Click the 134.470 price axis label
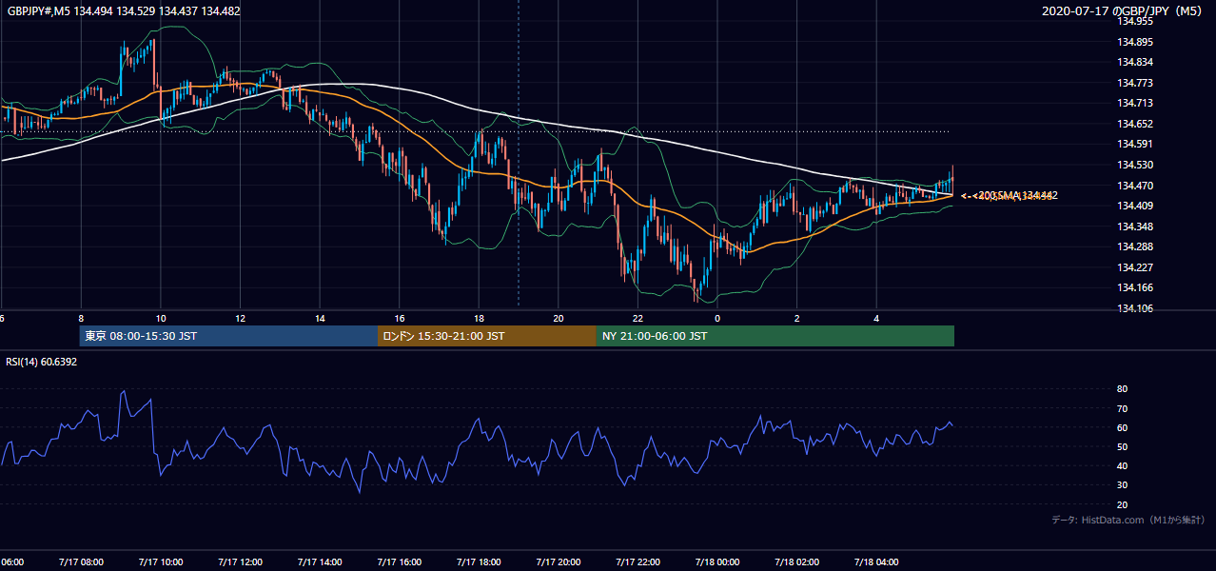Image resolution: width=1216 pixels, height=571 pixels. coord(1135,186)
